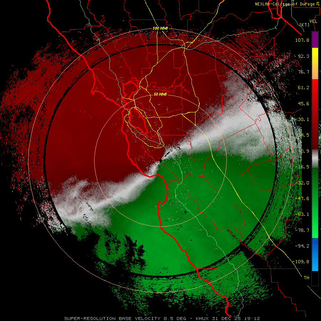Click the KMUX radar site black dot
This screenshot has width=321, height=321.
160,161
